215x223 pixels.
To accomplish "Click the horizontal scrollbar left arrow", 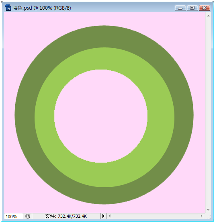I will tap(110, 216).
